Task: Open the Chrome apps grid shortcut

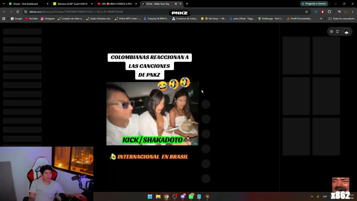Action: pyautogui.click(x=4, y=19)
